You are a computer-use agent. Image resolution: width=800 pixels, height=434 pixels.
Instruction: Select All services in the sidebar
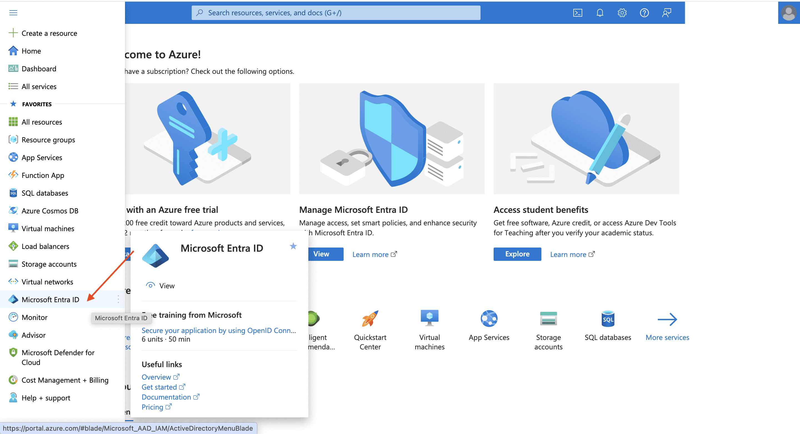coord(39,86)
